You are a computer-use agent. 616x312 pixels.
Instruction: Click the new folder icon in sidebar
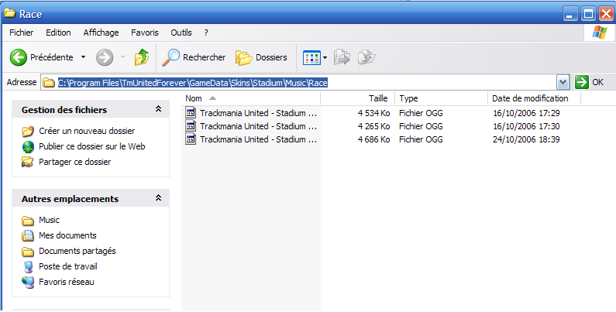[x=28, y=131]
